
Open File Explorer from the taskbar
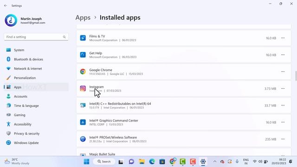coord(142,162)
